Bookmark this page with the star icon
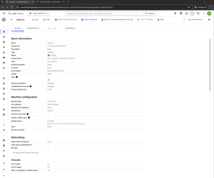The width and height of the screenshot is (214, 178). (188, 7)
